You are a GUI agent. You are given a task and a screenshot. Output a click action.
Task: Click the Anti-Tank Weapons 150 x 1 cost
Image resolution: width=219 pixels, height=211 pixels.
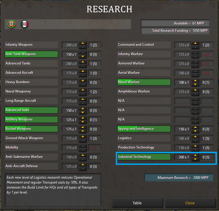[70, 54]
